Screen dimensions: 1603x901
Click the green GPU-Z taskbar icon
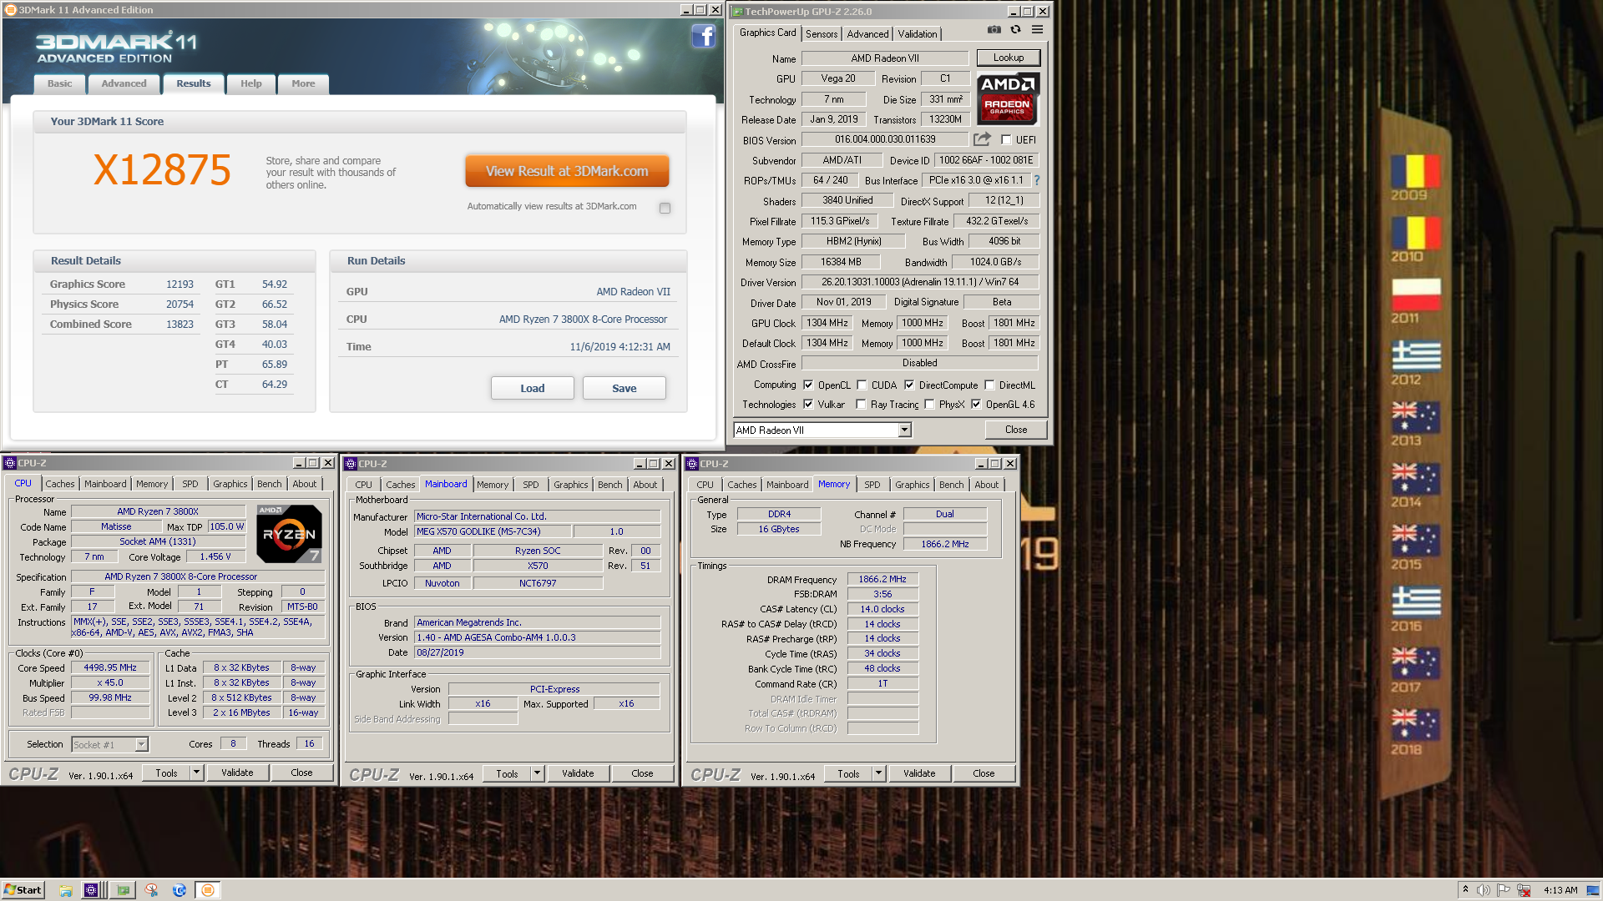point(124,890)
